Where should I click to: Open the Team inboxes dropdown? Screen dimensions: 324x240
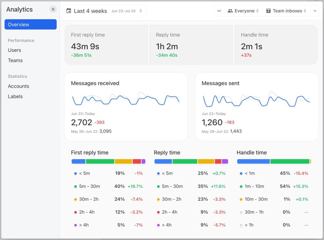pyautogui.click(x=286, y=11)
